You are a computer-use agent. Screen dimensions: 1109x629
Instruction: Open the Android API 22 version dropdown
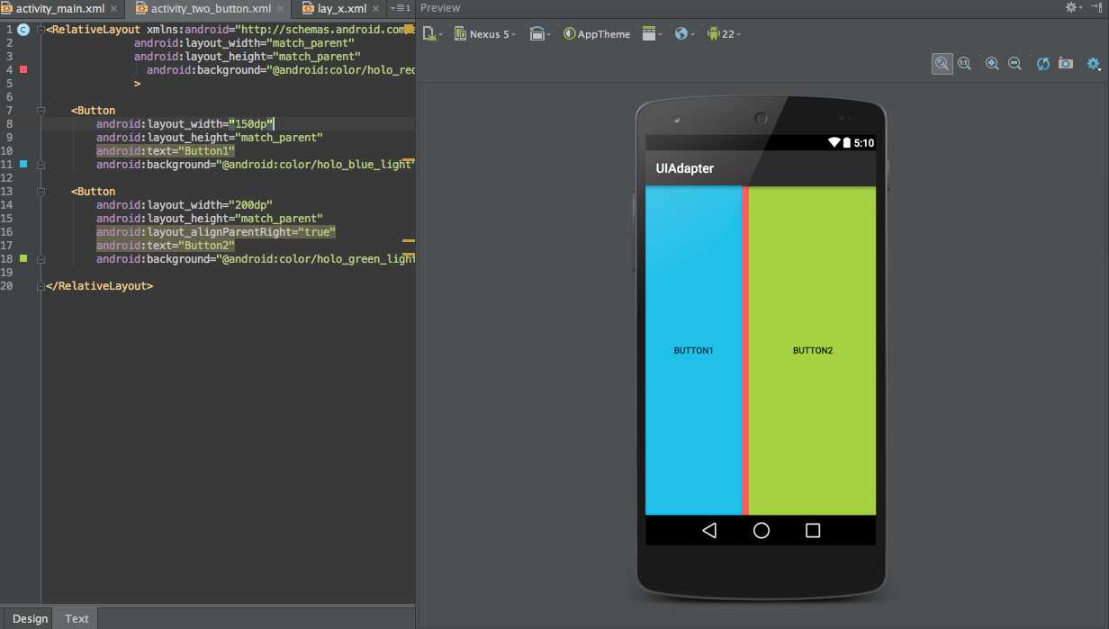point(725,34)
